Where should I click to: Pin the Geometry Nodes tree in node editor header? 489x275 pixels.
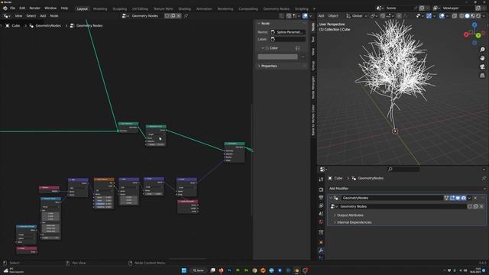pos(186,15)
